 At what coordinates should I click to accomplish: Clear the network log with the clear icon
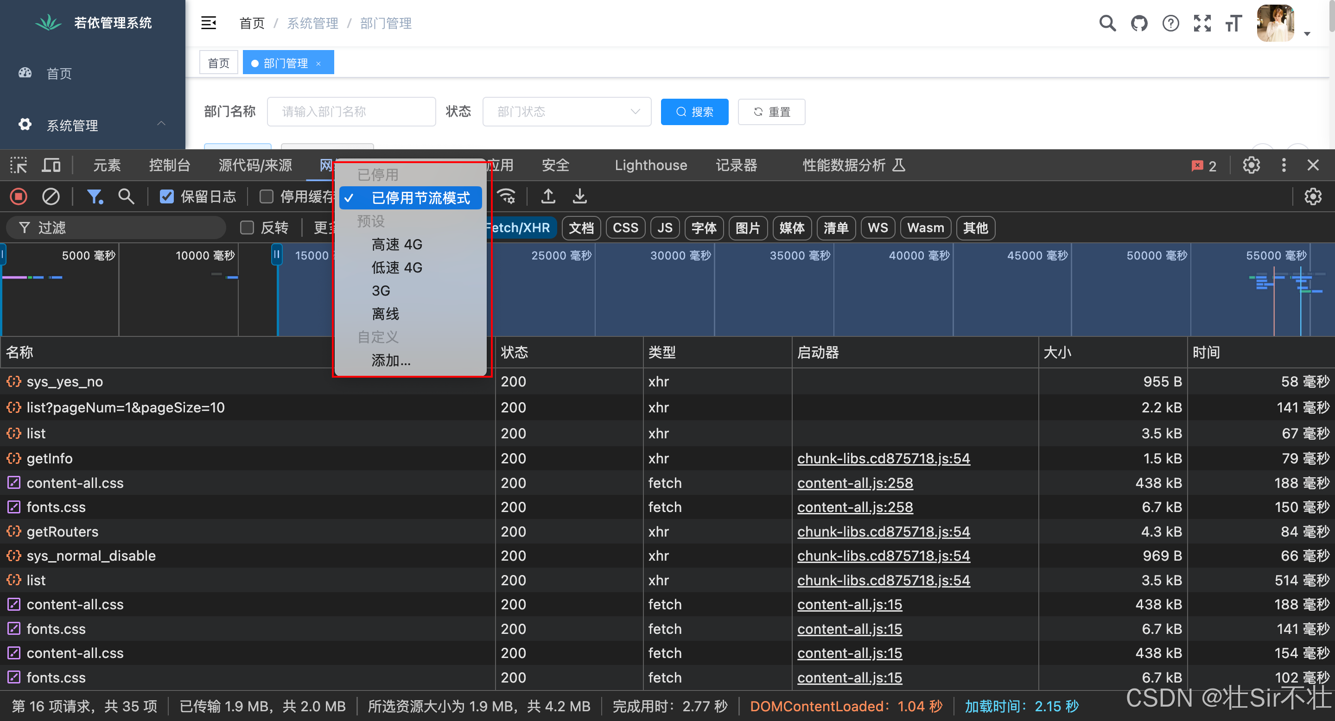coord(51,197)
